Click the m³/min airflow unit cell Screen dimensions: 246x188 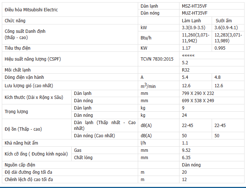click(159, 85)
